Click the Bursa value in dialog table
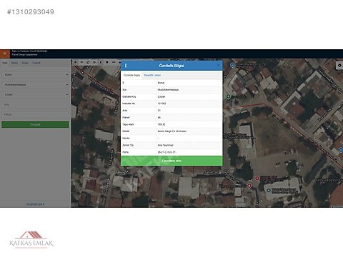 [161, 83]
